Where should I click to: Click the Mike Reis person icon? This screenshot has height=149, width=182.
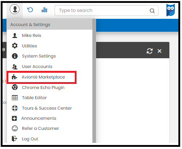(x=15, y=35)
